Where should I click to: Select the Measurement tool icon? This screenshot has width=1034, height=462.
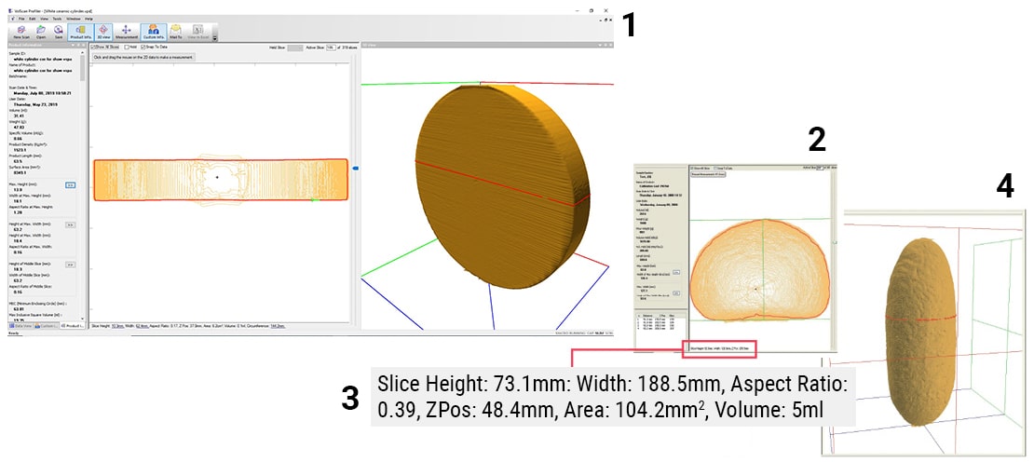pyautogui.click(x=127, y=32)
